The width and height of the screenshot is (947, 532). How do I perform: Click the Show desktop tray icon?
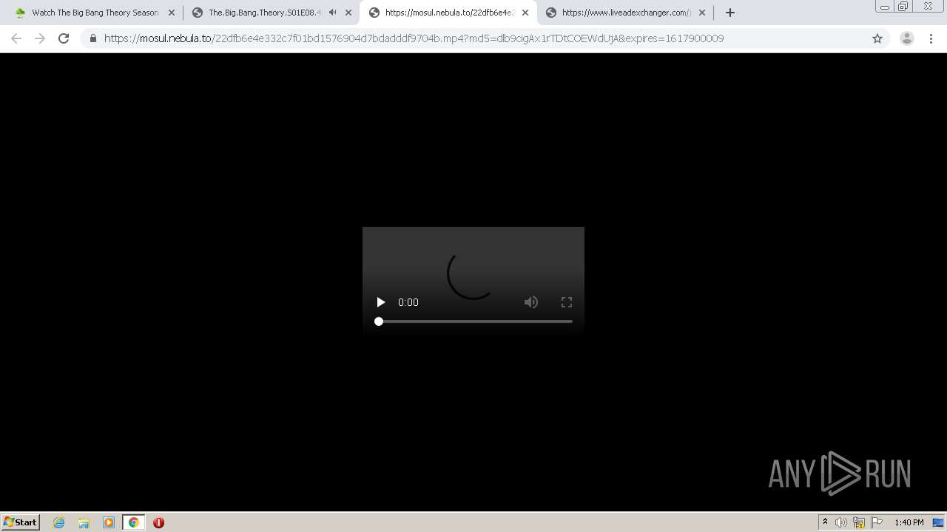pyautogui.click(x=939, y=522)
